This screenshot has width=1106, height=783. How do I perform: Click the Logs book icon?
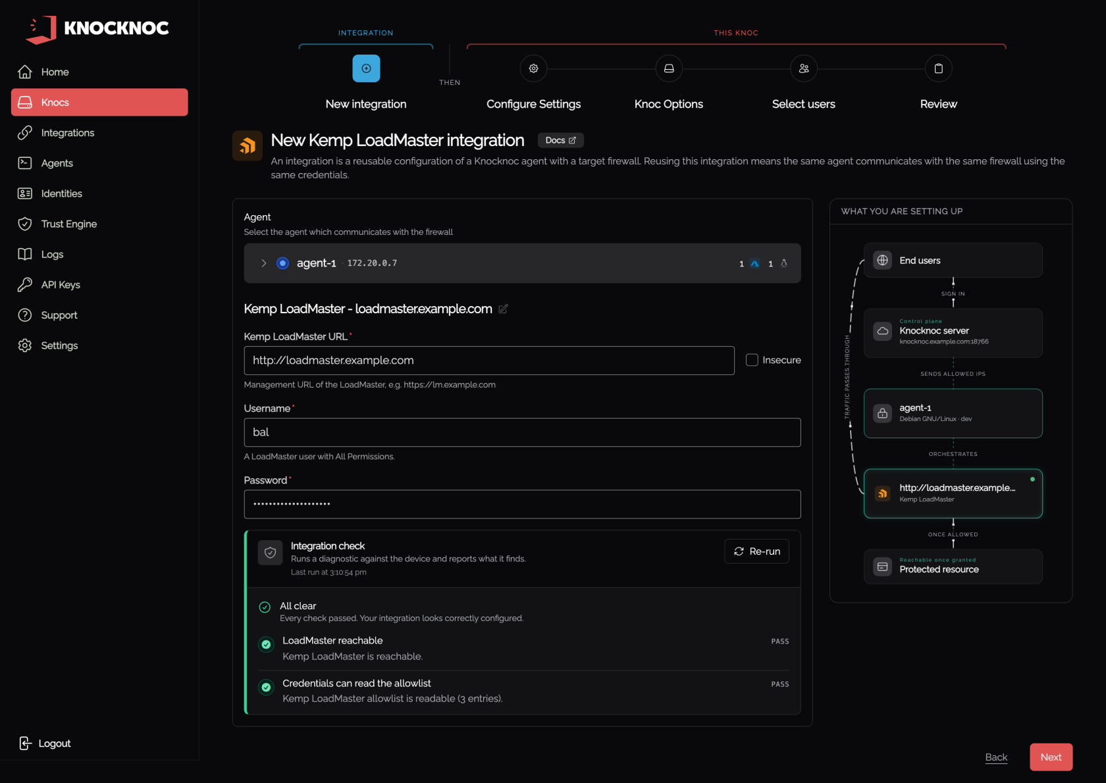pyautogui.click(x=25, y=254)
